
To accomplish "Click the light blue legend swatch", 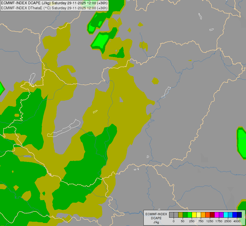I will click(230, 215).
